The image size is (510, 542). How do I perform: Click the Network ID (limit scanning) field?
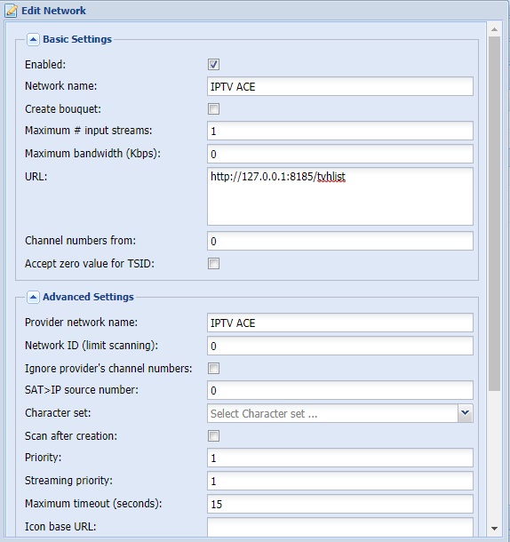[340, 346]
